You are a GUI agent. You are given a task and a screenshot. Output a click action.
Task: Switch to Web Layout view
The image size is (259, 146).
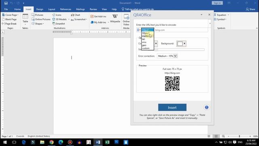(x=223, y=136)
